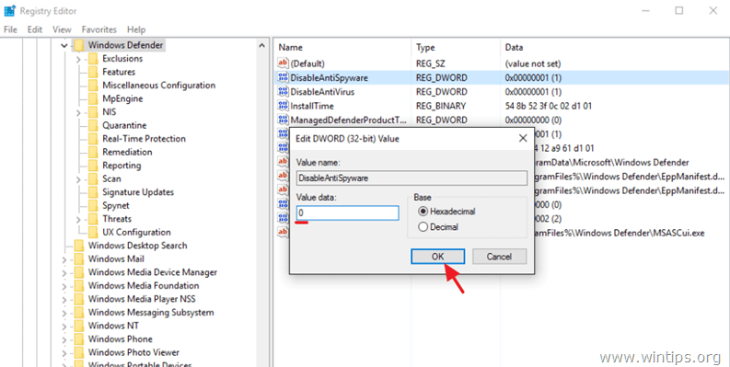Click the Windows Desktop Search folder icon
Screen dimensions: 730x367
(x=78, y=246)
